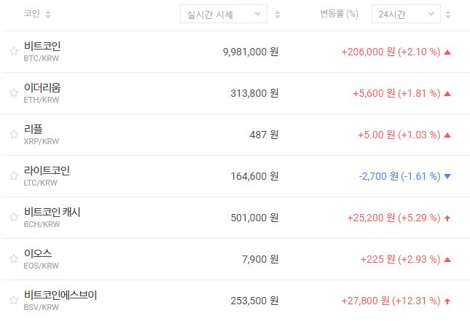Click Bitcoin's red up-triangle change indicator
This screenshot has height=321, width=470.
[x=447, y=52]
